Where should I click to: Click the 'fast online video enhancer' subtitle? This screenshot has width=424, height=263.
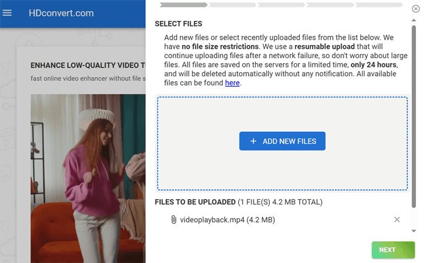(x=88, y=79)
